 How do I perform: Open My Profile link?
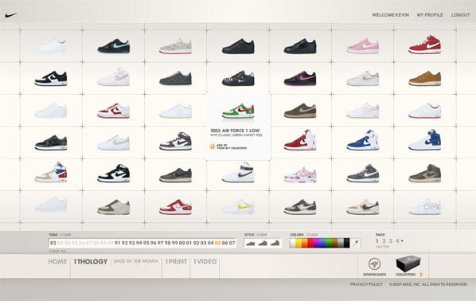430,15
